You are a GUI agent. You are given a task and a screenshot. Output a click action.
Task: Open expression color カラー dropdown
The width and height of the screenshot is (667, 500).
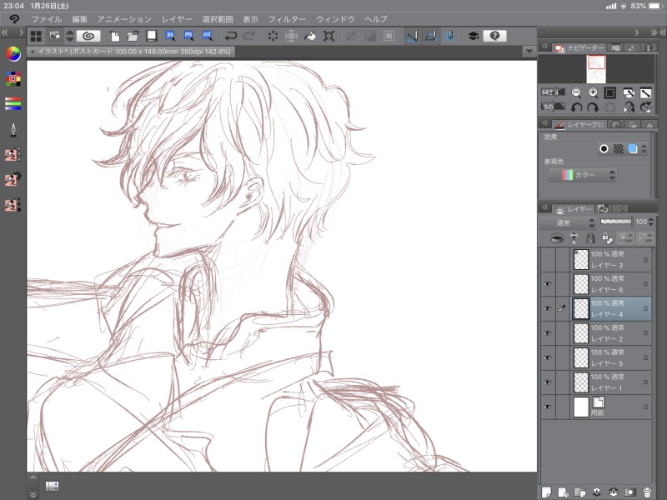(582, 175)
